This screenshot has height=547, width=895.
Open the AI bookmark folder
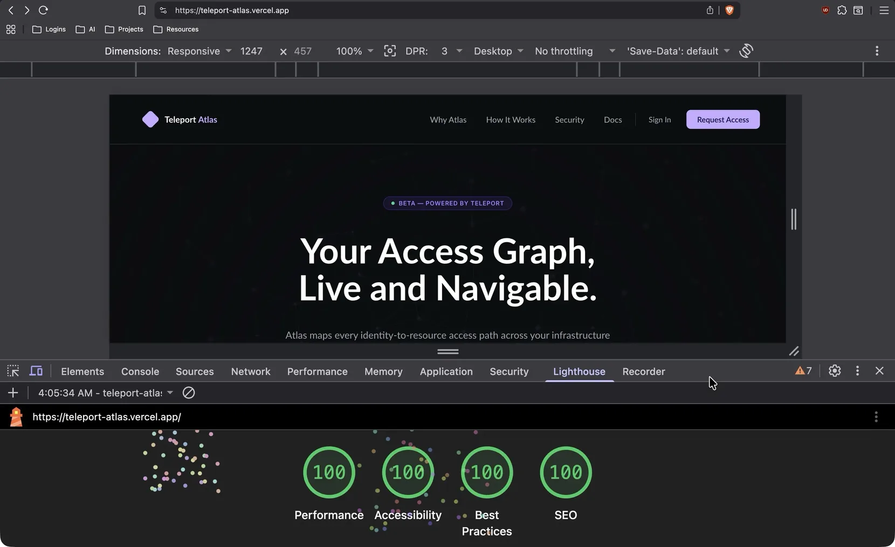(x=85, y=29)
